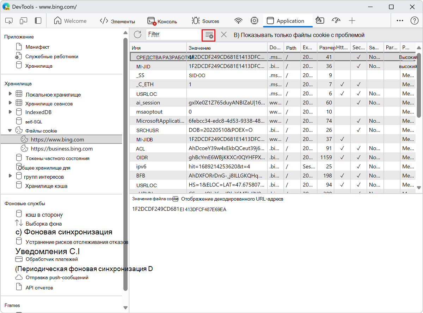Open the Network tool (wifi icon)
The width and height of the screenshot is (423, 313).
click(239, 21)
